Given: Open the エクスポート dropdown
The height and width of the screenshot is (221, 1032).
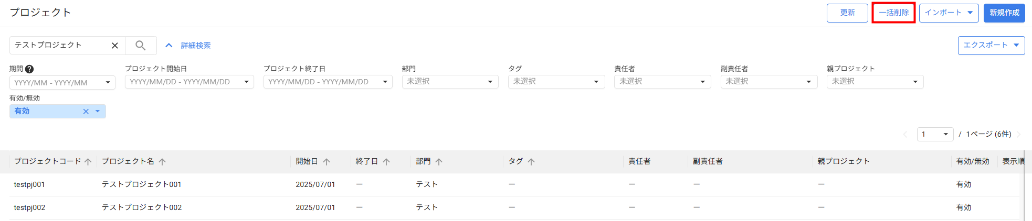Looking at the screenshot, I should 991,45.
